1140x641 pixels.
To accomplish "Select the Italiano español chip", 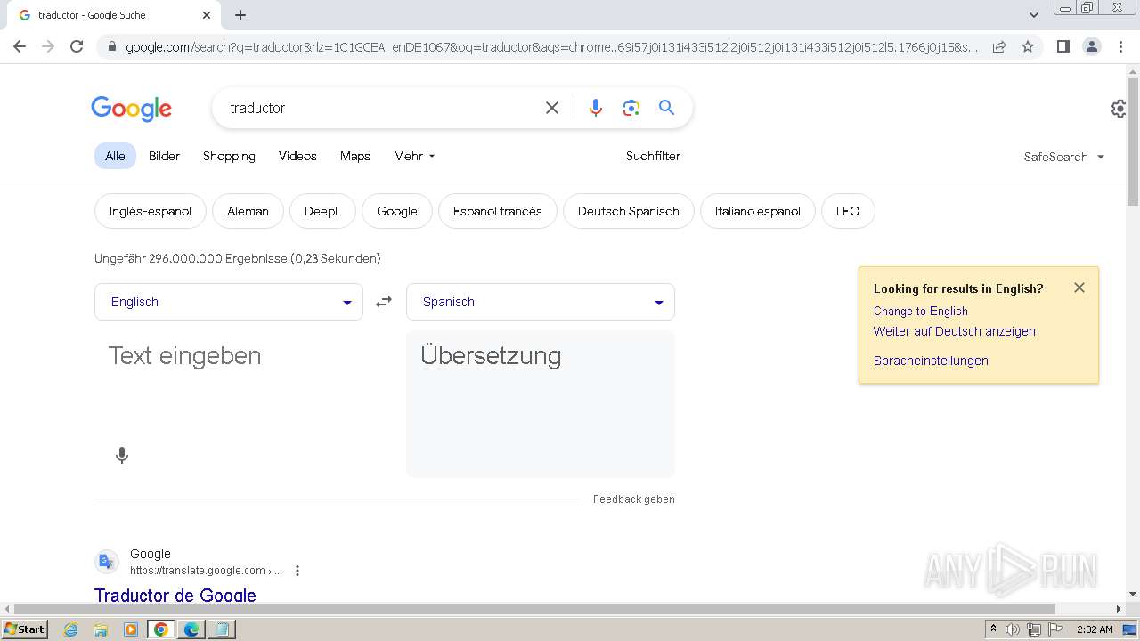I will pyautogui.click(x=758, y=211).
